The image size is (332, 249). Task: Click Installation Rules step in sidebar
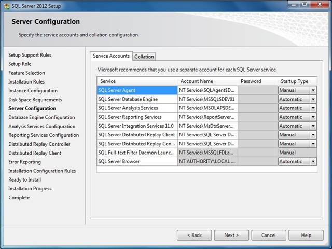(x=26, y=82)
